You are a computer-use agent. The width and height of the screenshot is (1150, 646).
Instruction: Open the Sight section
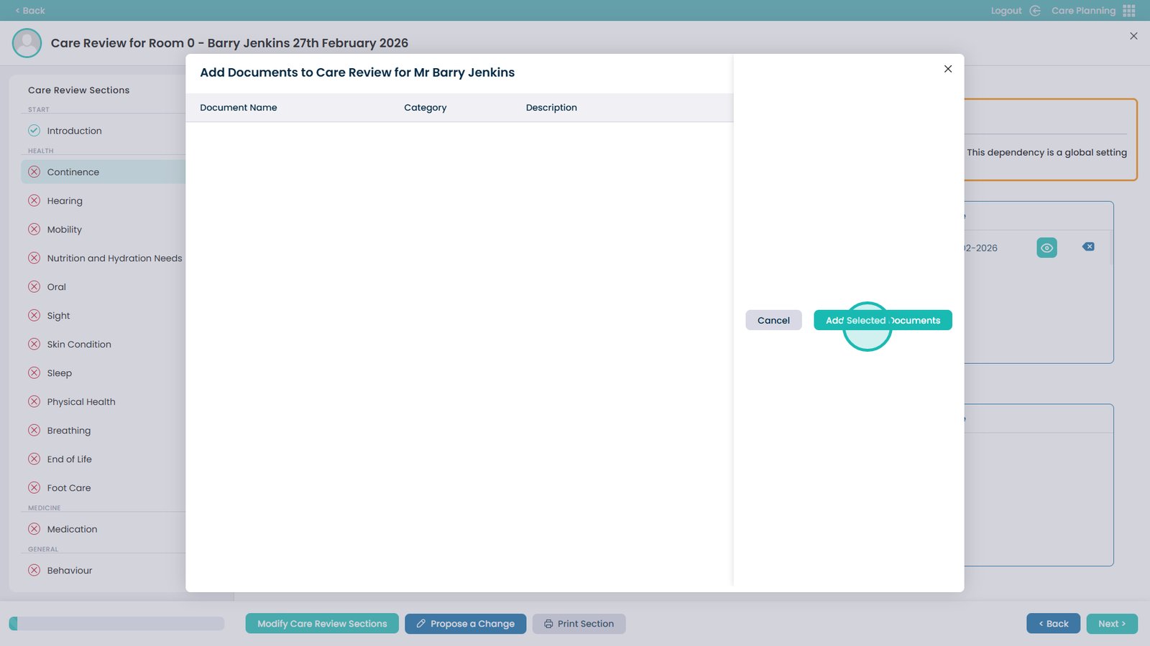(59, 316)
